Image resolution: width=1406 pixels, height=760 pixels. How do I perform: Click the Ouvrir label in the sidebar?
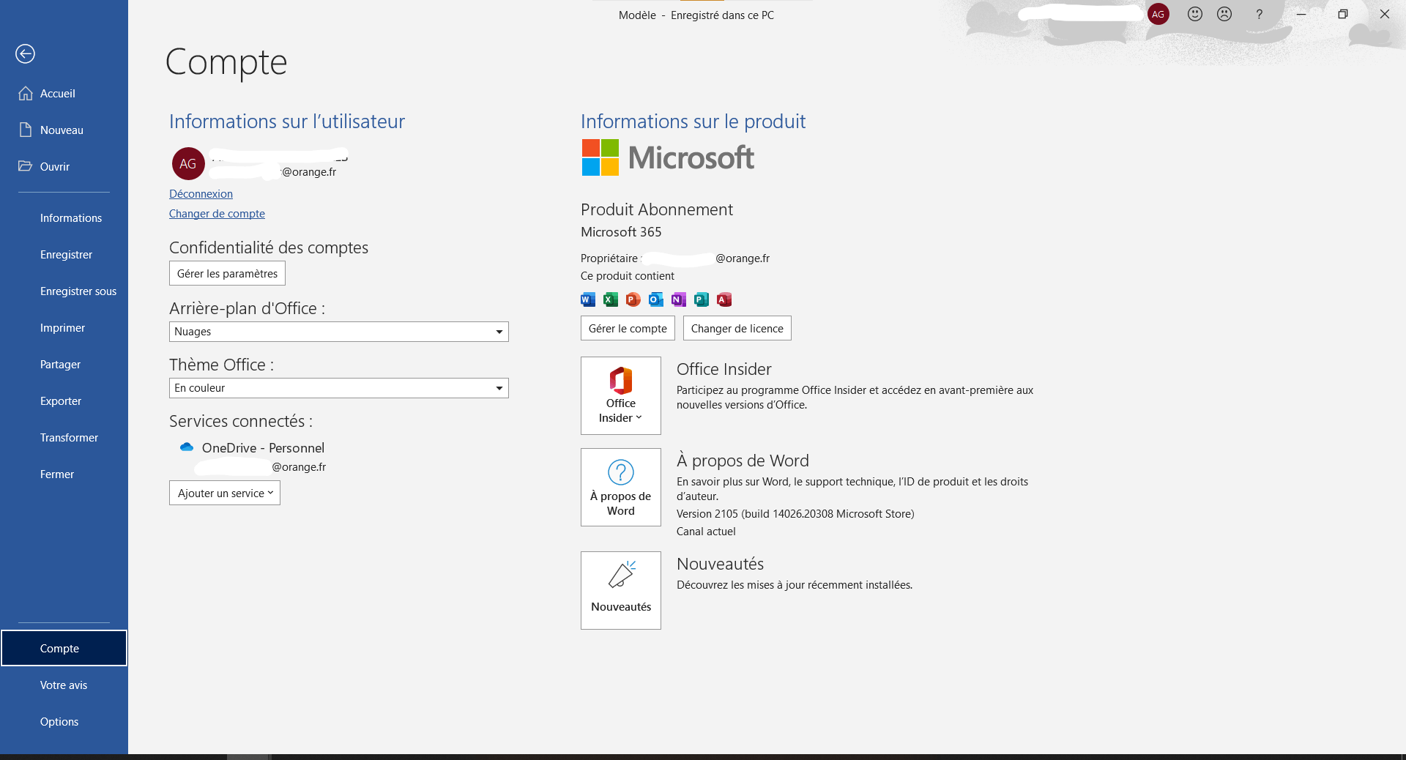click(55, 167)
